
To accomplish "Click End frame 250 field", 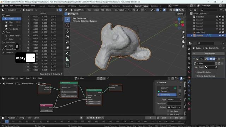I will [x=179, y=118].
